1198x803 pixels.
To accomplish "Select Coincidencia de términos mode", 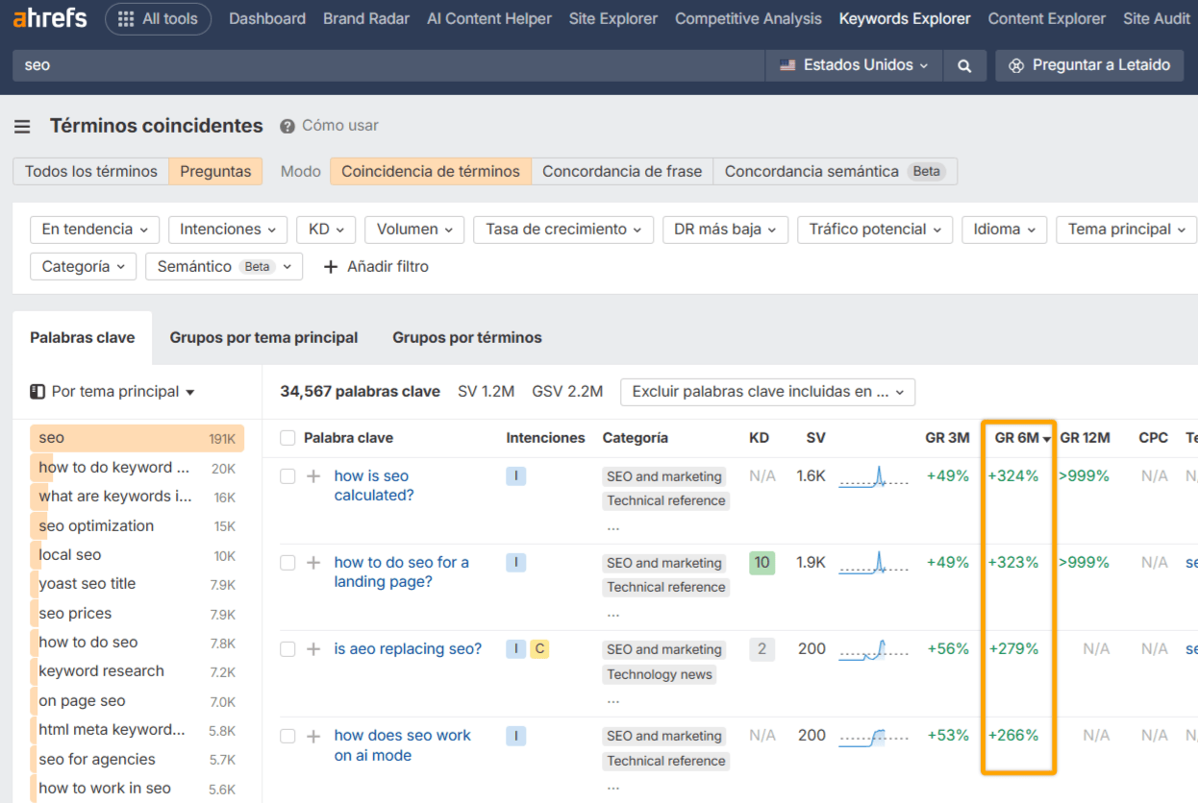I will 431,171.
